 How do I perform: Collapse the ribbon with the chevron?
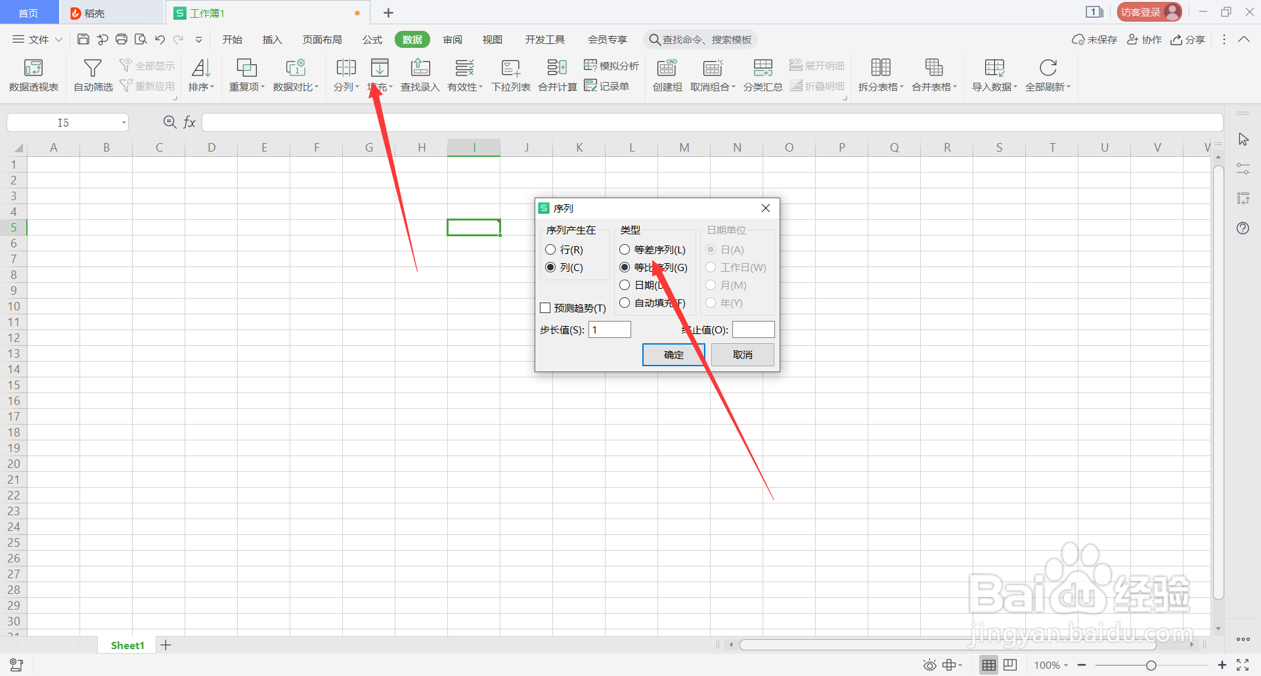point(1244,39)
